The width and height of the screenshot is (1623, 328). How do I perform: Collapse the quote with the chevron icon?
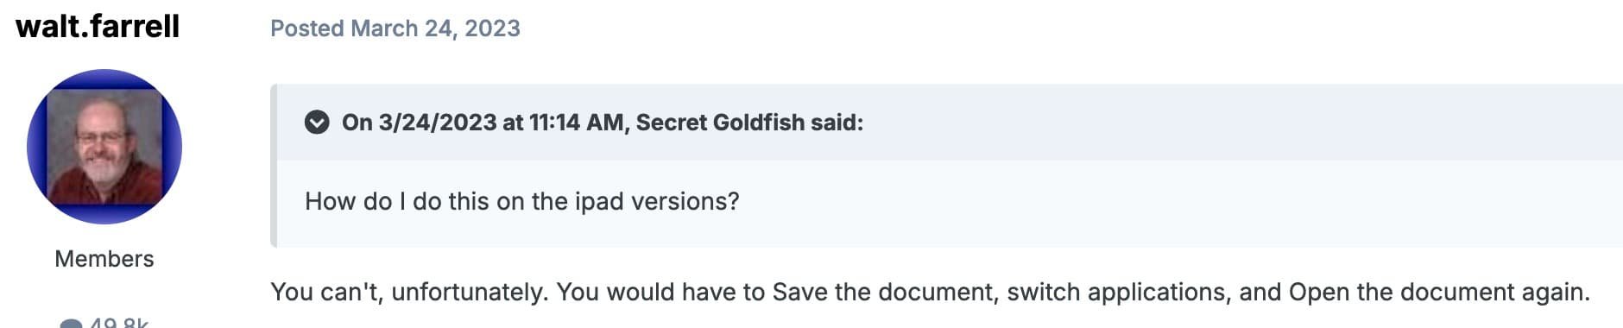point(317,123)
